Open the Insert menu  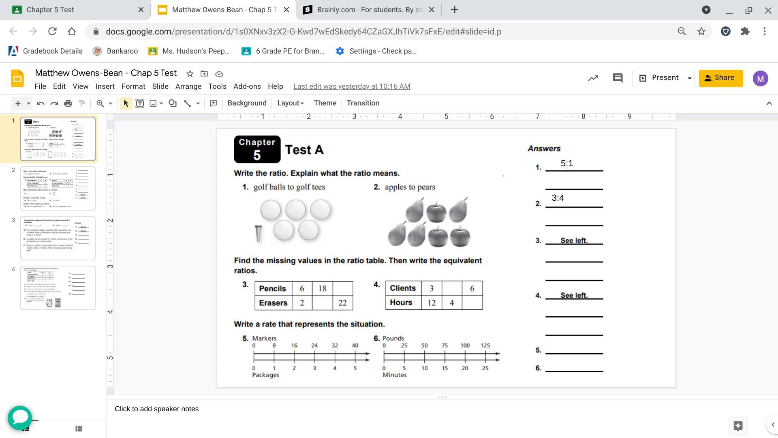click(x=105, y=86)
